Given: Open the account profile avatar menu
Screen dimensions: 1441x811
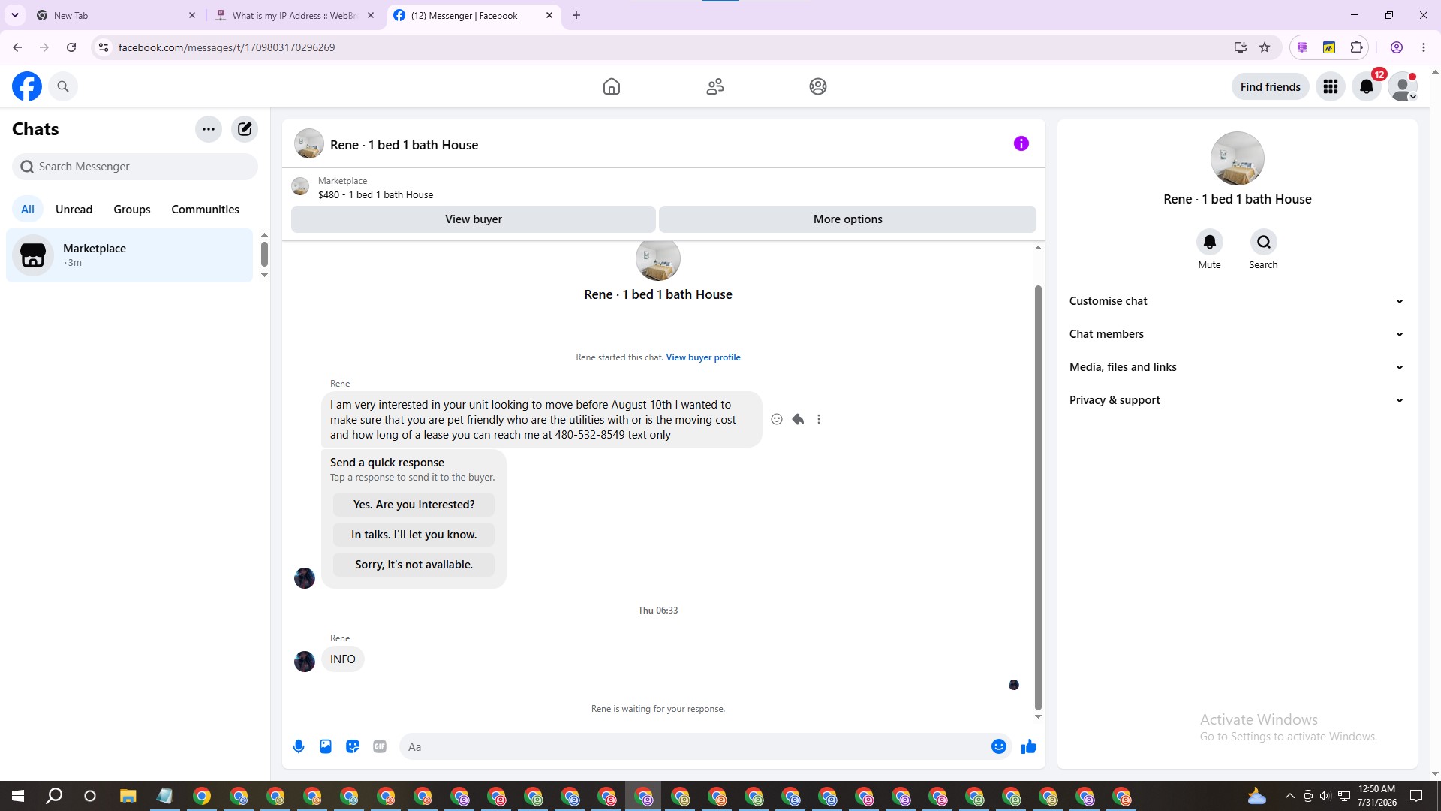Looking at the screenshot, I should coord(1403,86).
